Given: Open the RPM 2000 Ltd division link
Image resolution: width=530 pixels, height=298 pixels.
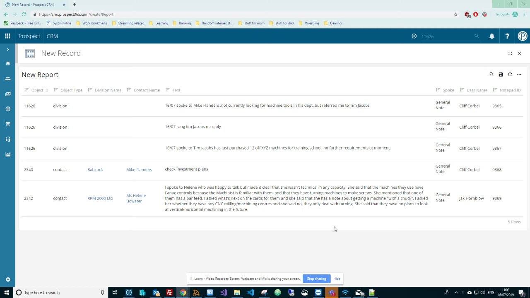Looking at the screenshot, I should point(100,198).
